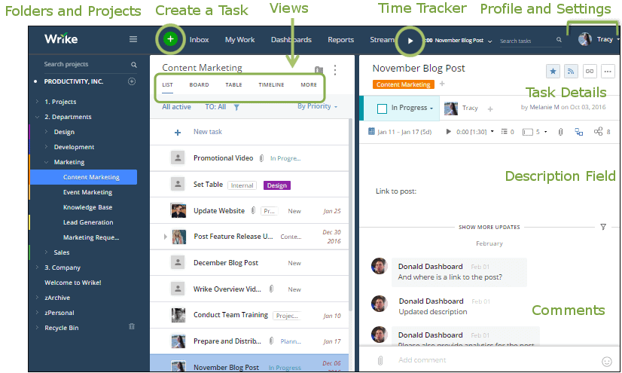
Task: Click the attachment paperclip in task details
Action: pyautogui.click(x=560, y=132)
